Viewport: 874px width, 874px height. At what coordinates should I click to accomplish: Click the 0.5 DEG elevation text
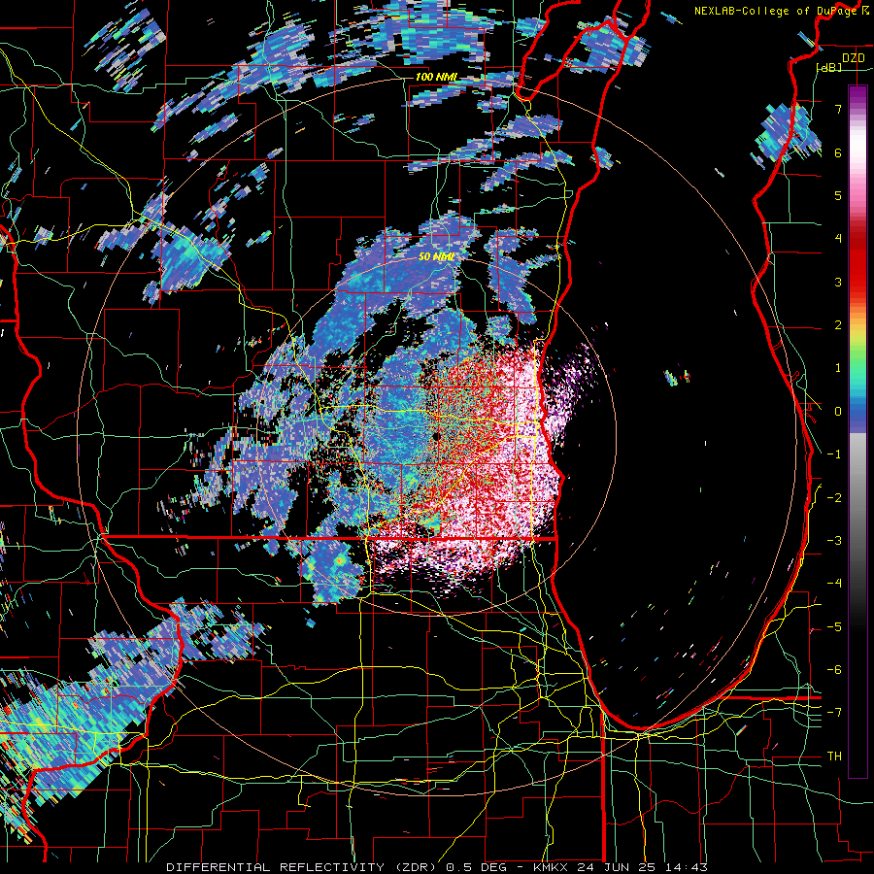pyautogui.click(x=476, y=867)
